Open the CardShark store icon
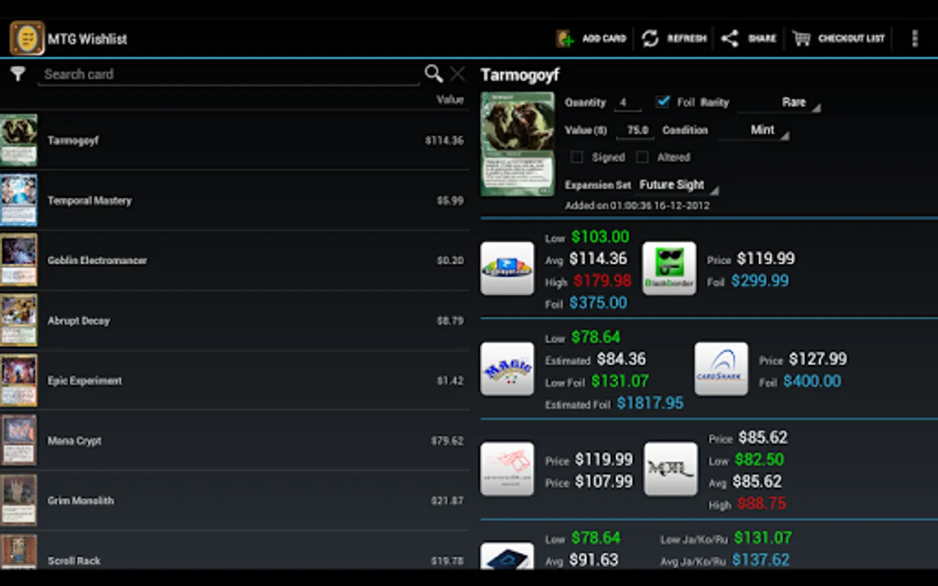Image resolution: width=938 pixels, height=586 pixels. coord(720,369)
